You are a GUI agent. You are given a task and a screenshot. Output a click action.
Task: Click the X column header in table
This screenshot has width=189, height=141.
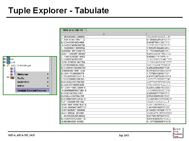pyautogui.click(x=104, y=34)
